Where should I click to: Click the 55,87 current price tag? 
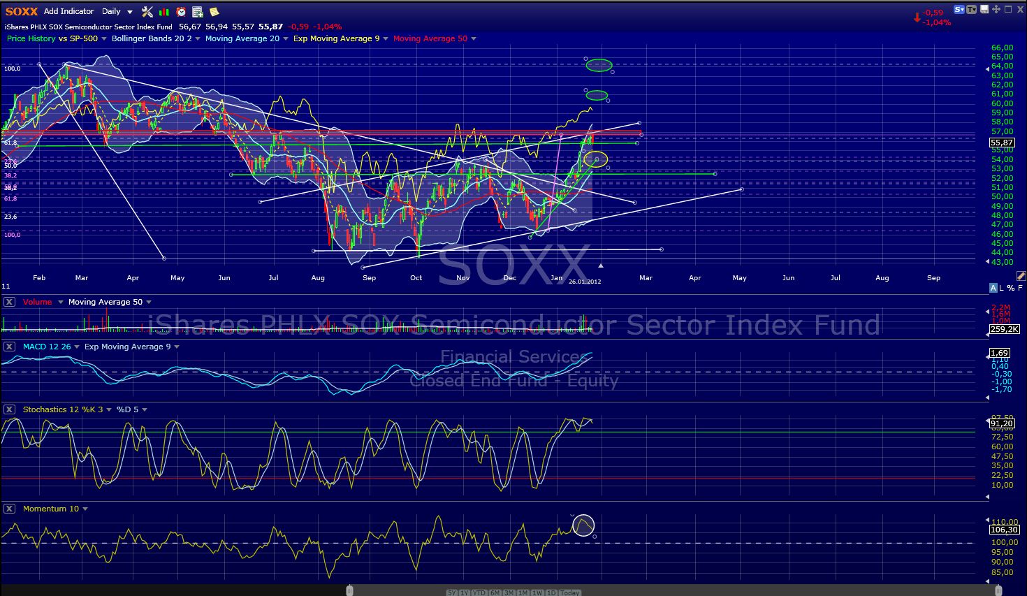pos(1002,142)
